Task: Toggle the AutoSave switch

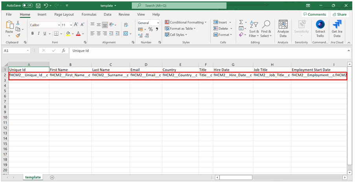Action: pyautogui.click(x=28, y=5)
